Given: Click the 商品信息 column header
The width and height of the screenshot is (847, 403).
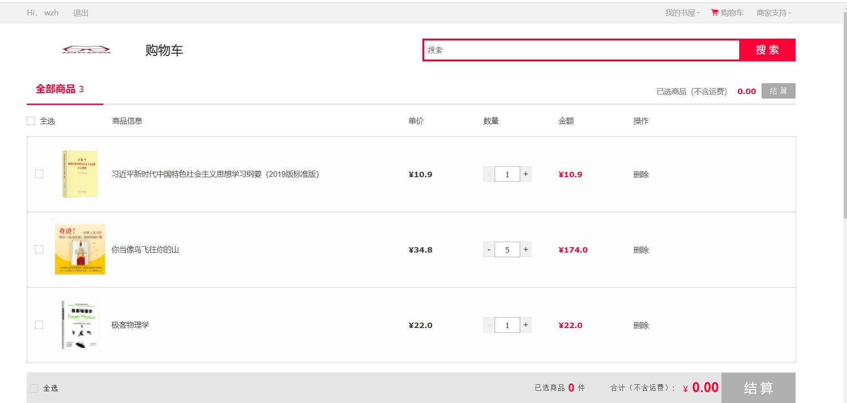Looking at the screenshot, I should [x=127, y=121].
